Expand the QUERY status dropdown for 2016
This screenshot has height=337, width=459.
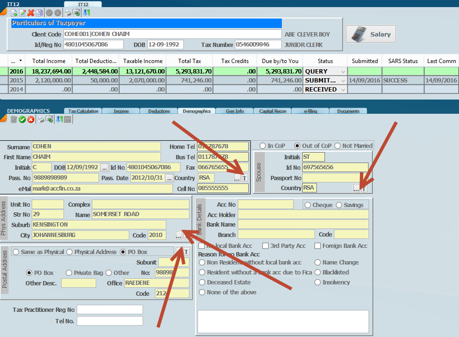pyautogui.click(x=343, y=72)
